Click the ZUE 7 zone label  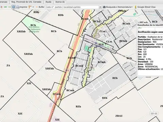(102, 44)
